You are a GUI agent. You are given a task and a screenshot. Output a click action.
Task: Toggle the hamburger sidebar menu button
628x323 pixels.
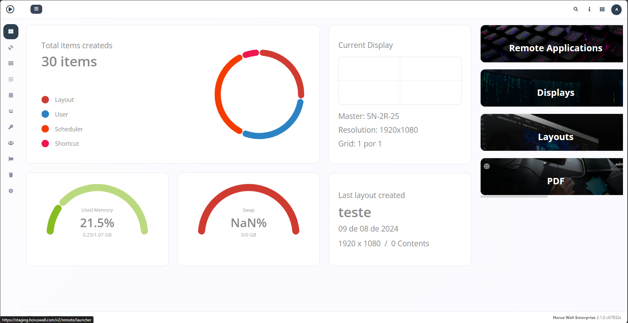36,9
